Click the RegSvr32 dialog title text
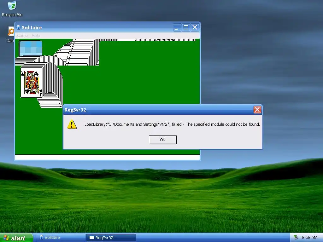Viewport: 323px width, 242px height. [75, 110]
